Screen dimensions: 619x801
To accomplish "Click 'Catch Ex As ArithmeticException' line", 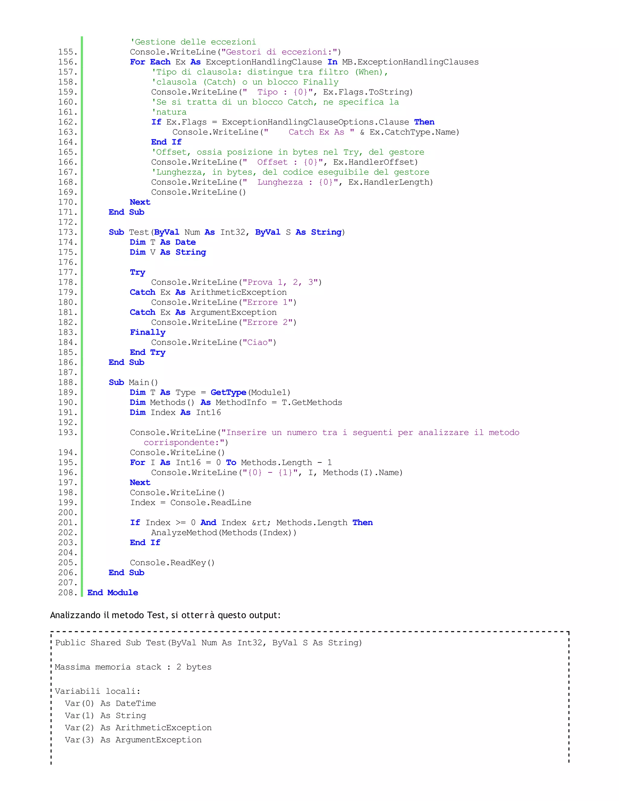I will (208, 292).
